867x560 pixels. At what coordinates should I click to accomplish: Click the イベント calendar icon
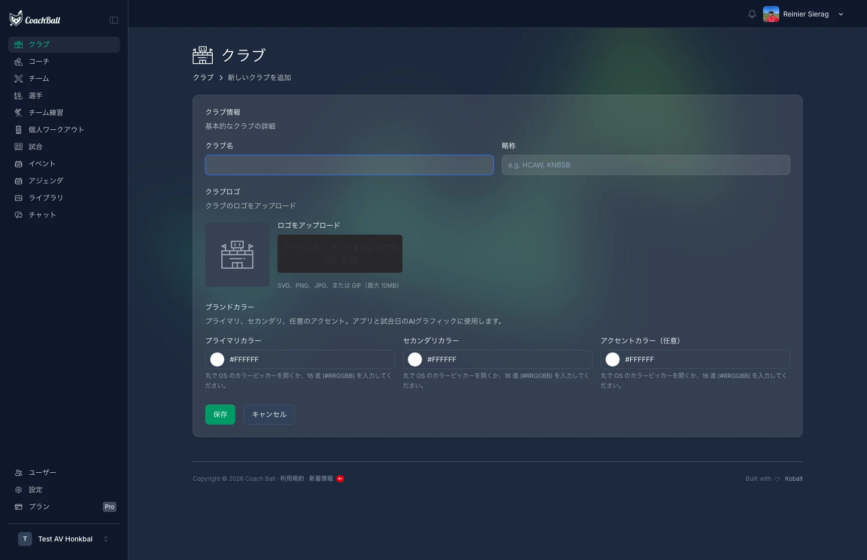19,163
